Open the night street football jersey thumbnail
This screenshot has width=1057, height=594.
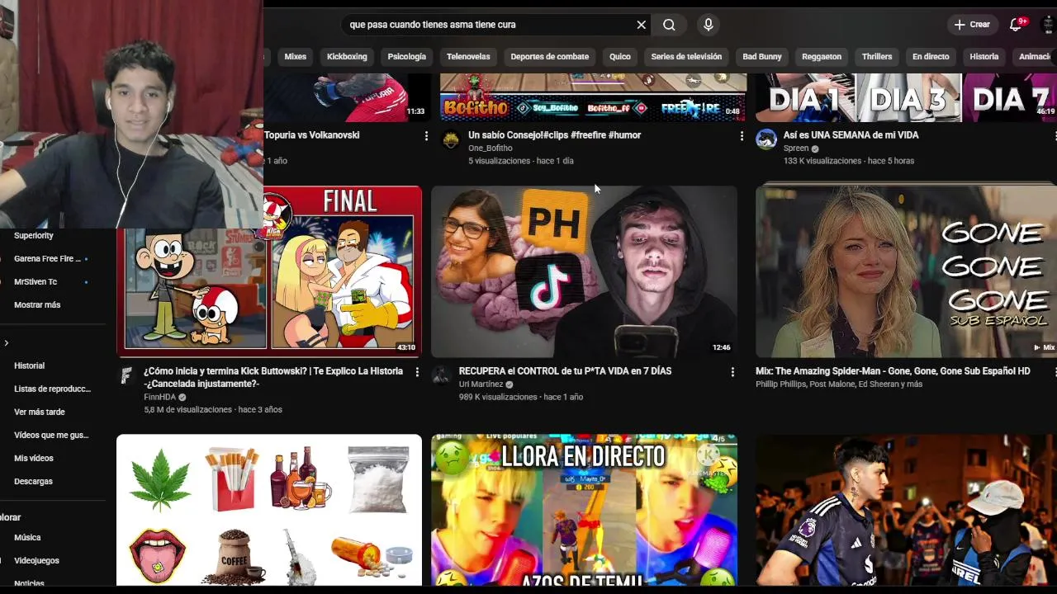coord(906,510)
